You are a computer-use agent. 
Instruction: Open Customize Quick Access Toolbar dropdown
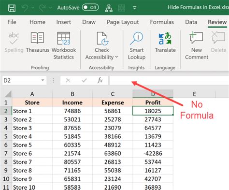[x=135, y=8]
